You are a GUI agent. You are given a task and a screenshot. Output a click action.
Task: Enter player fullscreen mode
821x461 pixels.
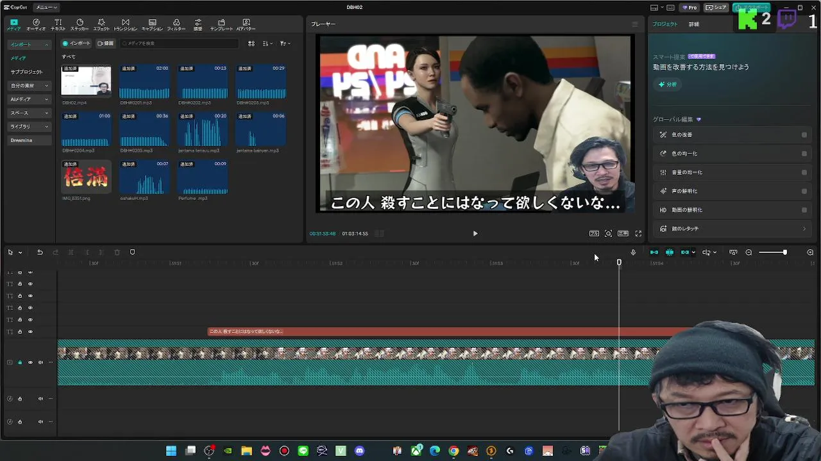click(638, 234)
